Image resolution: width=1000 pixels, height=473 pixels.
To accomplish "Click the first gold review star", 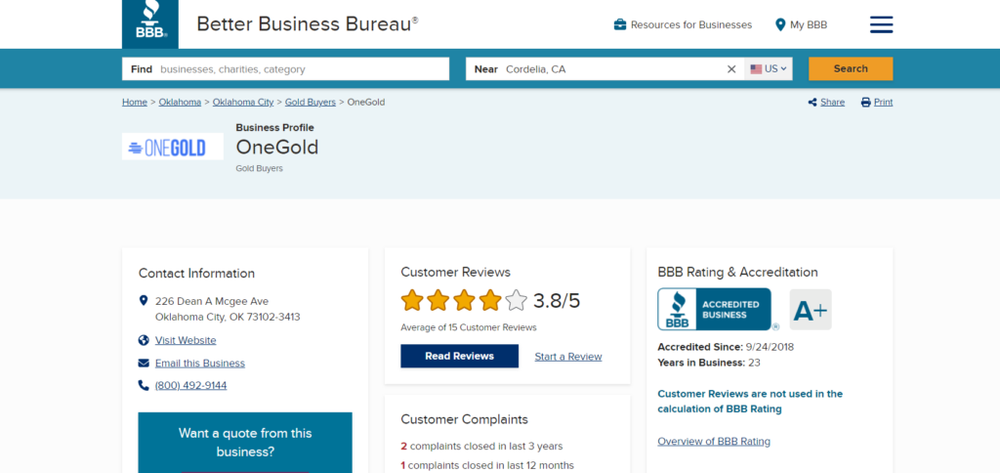I will [x=412, y=300].
